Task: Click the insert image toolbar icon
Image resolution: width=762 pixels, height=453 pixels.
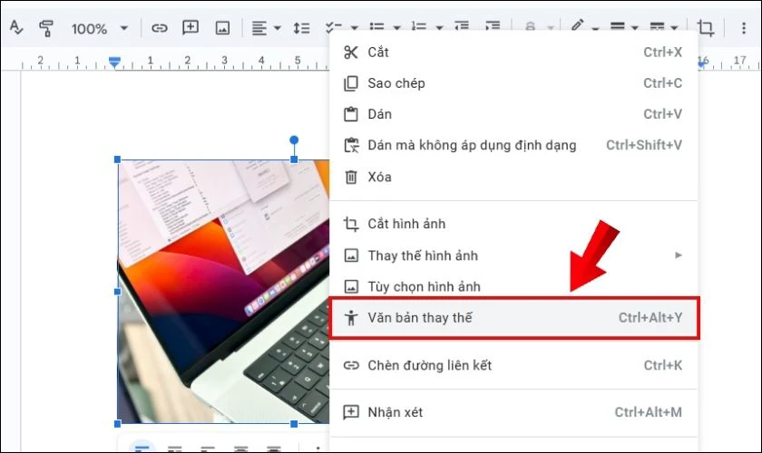Action: [222, 28]
